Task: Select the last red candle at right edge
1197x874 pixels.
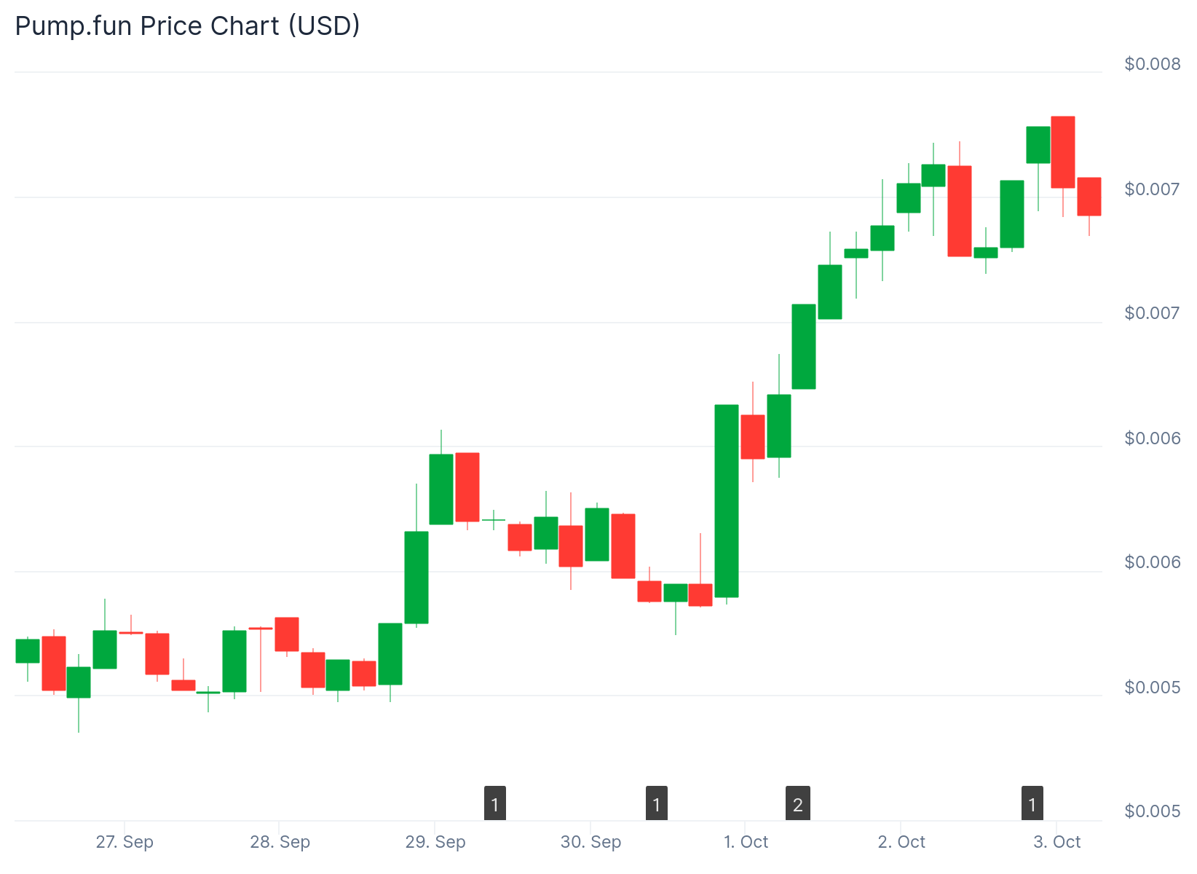Action: click(x=1089, y=197)
